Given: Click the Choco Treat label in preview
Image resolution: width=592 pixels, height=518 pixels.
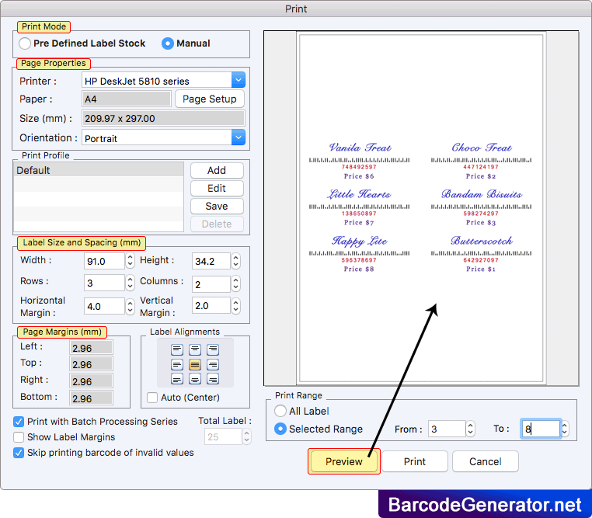Looking at the screenshot, I should [x=481, y=161].
